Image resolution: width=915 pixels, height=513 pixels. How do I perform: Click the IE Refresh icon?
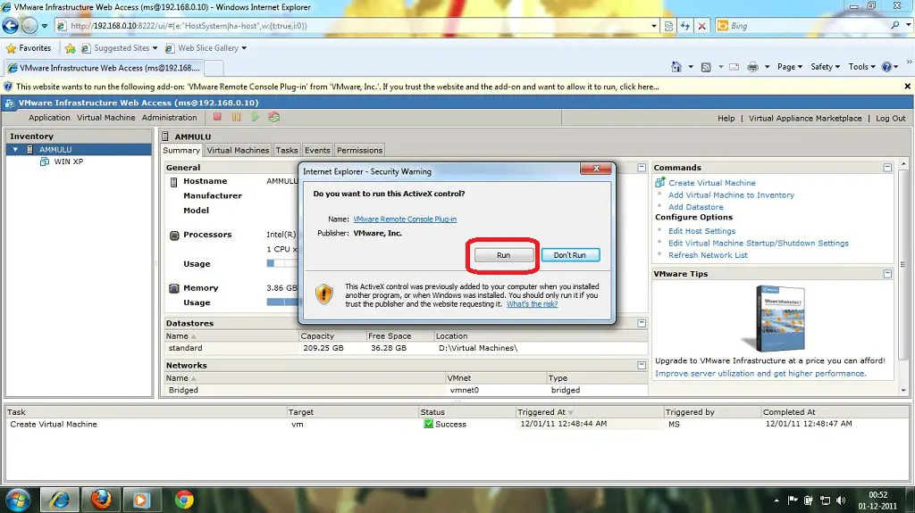click(x=685, y=26)
